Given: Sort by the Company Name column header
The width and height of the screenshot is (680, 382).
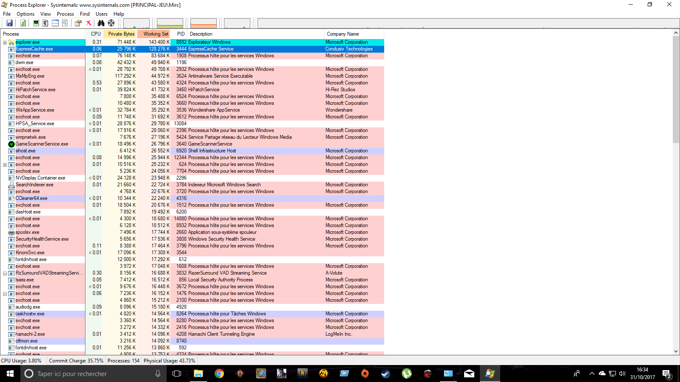Looking at the screenshot, I should (354, 34).
